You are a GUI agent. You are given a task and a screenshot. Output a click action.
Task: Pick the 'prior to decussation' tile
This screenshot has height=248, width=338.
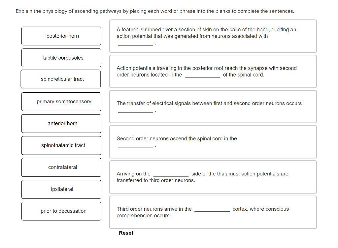[x=61, y=211]
